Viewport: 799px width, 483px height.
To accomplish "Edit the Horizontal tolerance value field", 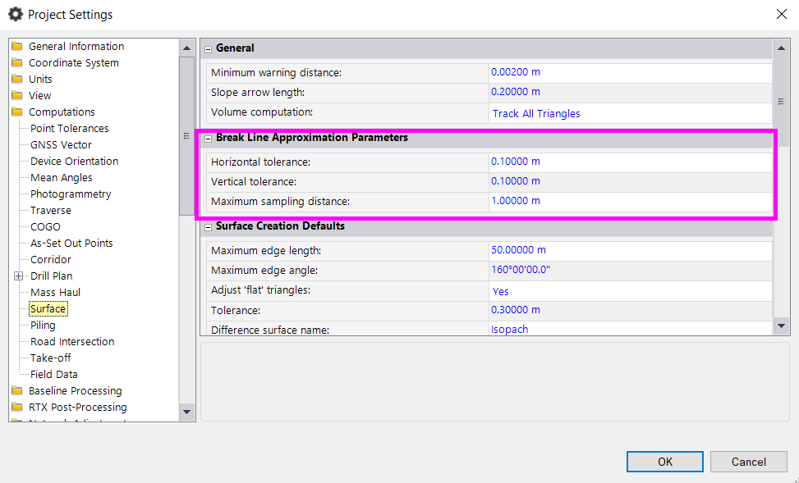I will coord(629,162).
